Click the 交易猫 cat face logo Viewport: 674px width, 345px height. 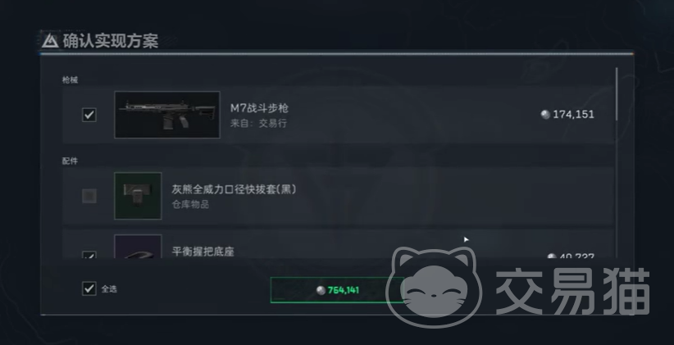tap(434, 287)
